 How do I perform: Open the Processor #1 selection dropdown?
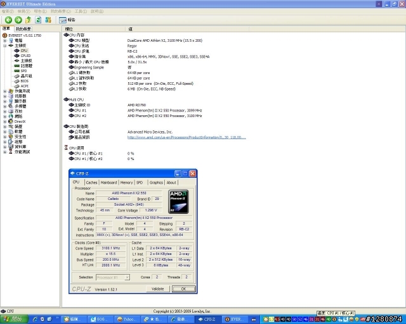coord(113,277)
